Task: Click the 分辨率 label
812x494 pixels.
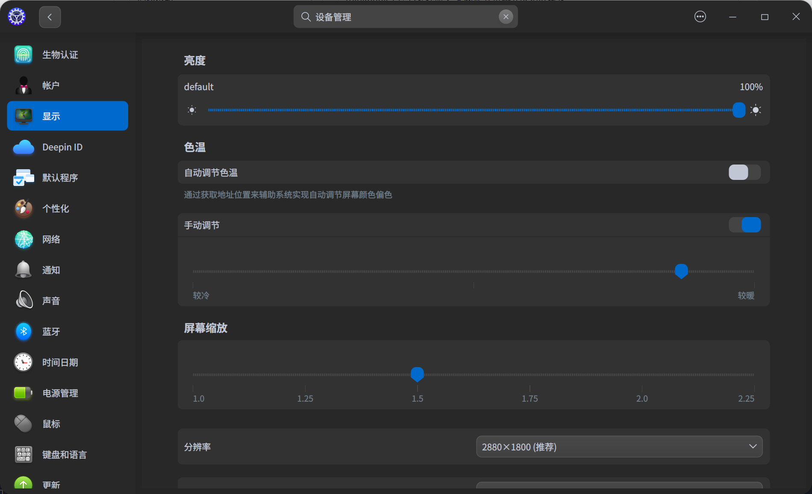Action: (197, 447)
